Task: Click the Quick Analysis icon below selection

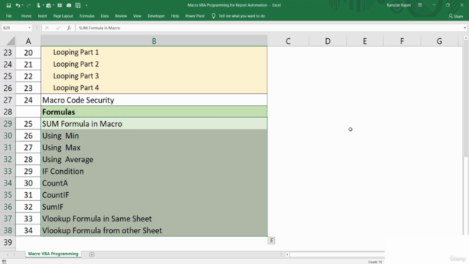Action: coord(271,241)
